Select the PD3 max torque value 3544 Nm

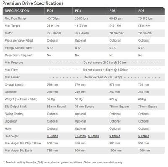point(53,26)
